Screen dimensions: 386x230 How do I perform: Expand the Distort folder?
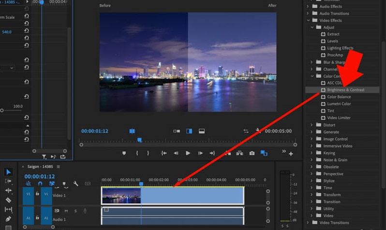(x=312, y=125)
